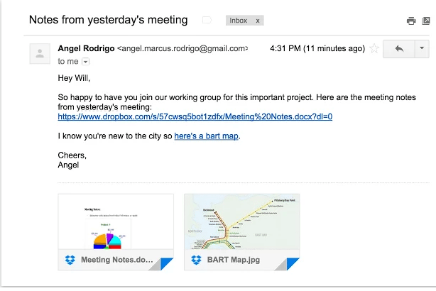The height and width of the screenshot is (291, 436).
Task: Click Angel Rodrigo's profile avatar
Action: click(40, 54)
